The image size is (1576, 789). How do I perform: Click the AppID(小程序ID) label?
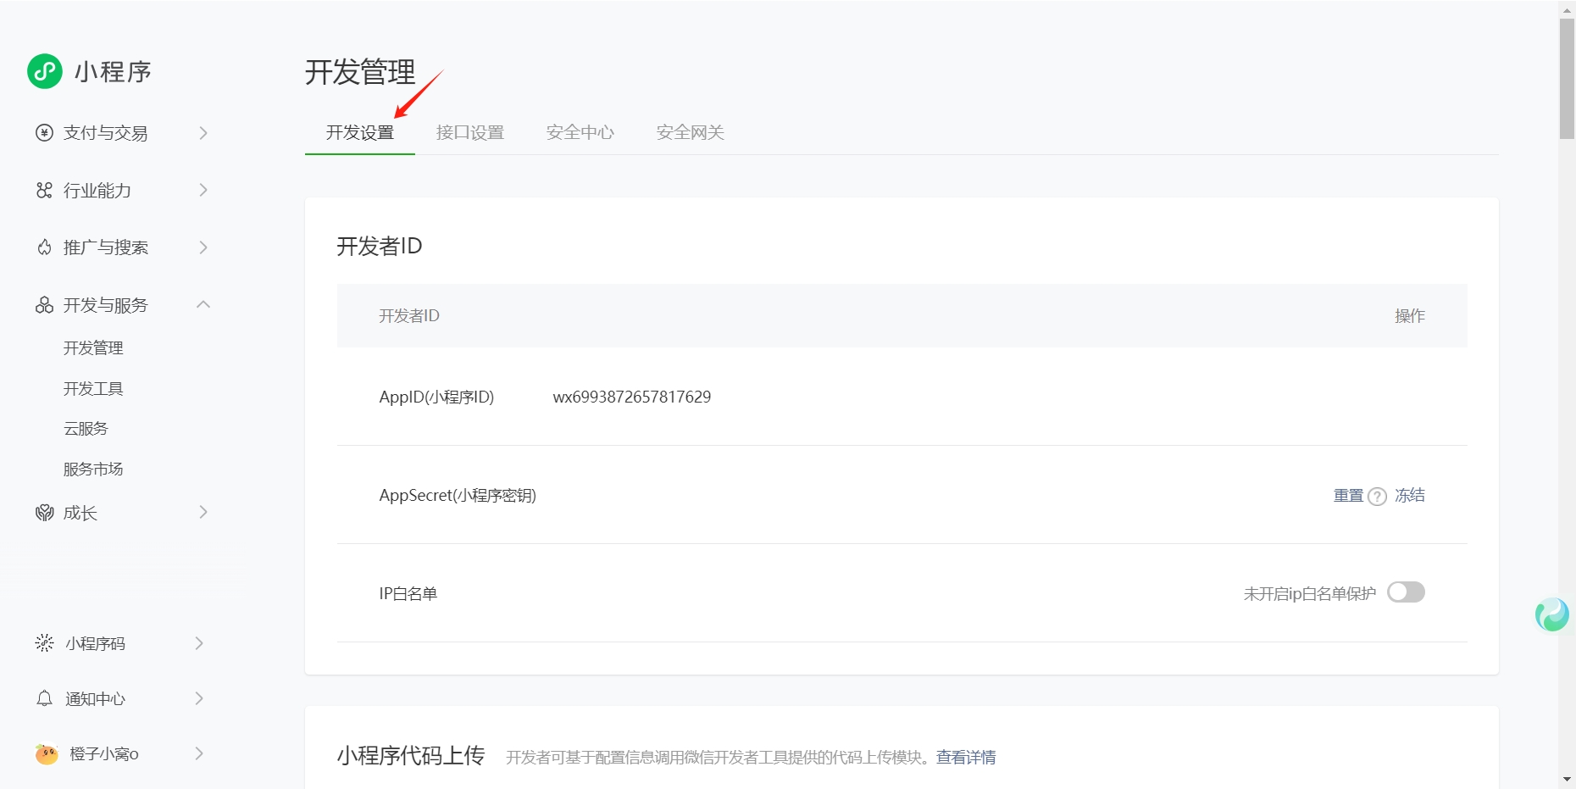(436, 397)
